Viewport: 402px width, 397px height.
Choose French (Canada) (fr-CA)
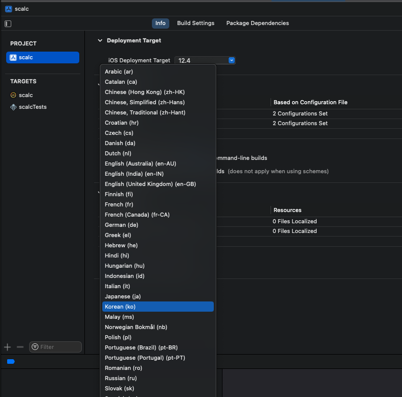(x=158, y=215)
